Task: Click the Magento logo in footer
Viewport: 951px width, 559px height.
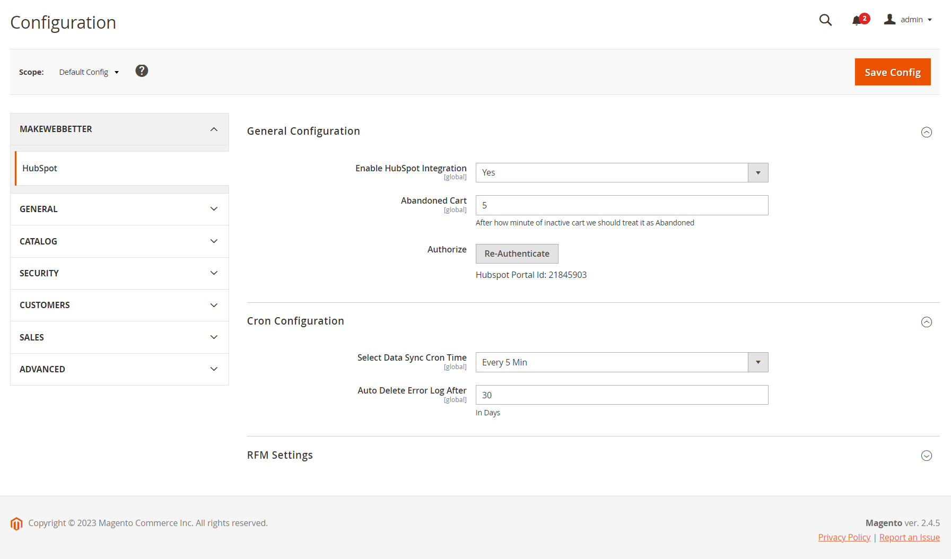Action: coord(16,523)
